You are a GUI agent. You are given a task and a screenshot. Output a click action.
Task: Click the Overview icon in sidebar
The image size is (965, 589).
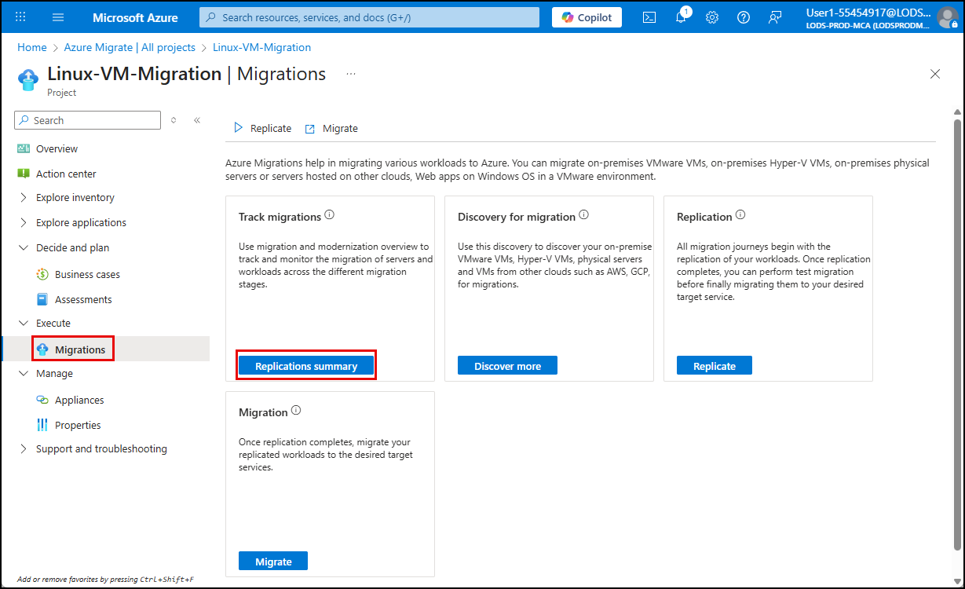[24, 148]
